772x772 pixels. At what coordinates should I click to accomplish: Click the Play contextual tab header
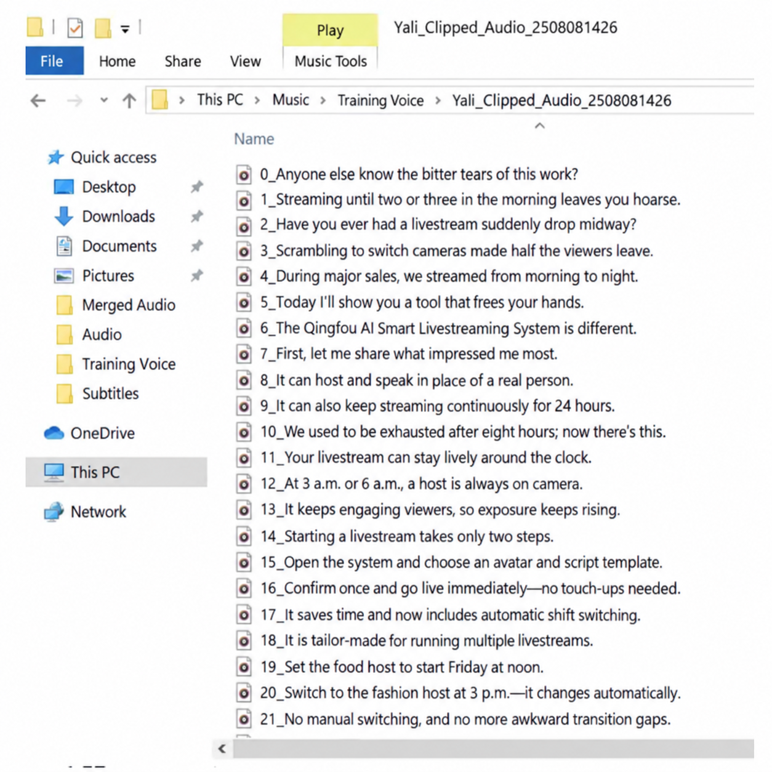point(330,30)
